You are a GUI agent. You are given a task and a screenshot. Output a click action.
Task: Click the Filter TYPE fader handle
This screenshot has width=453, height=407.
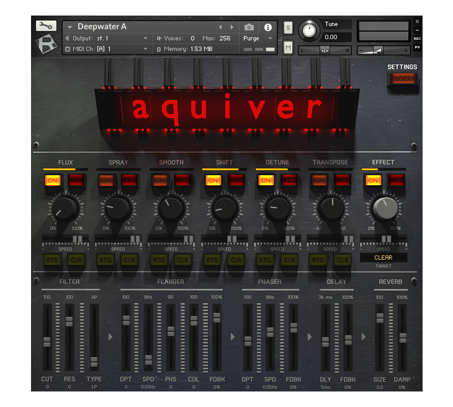tap(94, 362)
